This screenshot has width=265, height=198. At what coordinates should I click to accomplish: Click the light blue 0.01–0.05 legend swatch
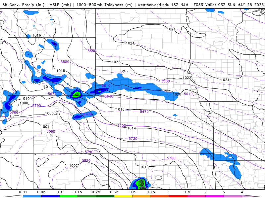click(x=32, y=196)
